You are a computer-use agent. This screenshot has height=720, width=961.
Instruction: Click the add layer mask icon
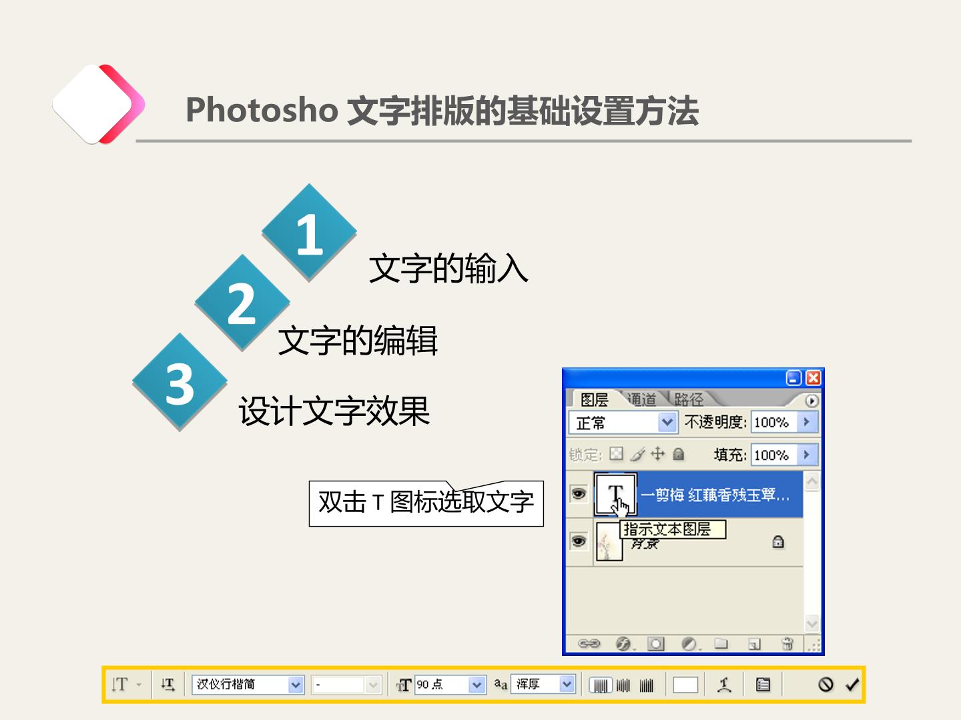click(656, 644)
